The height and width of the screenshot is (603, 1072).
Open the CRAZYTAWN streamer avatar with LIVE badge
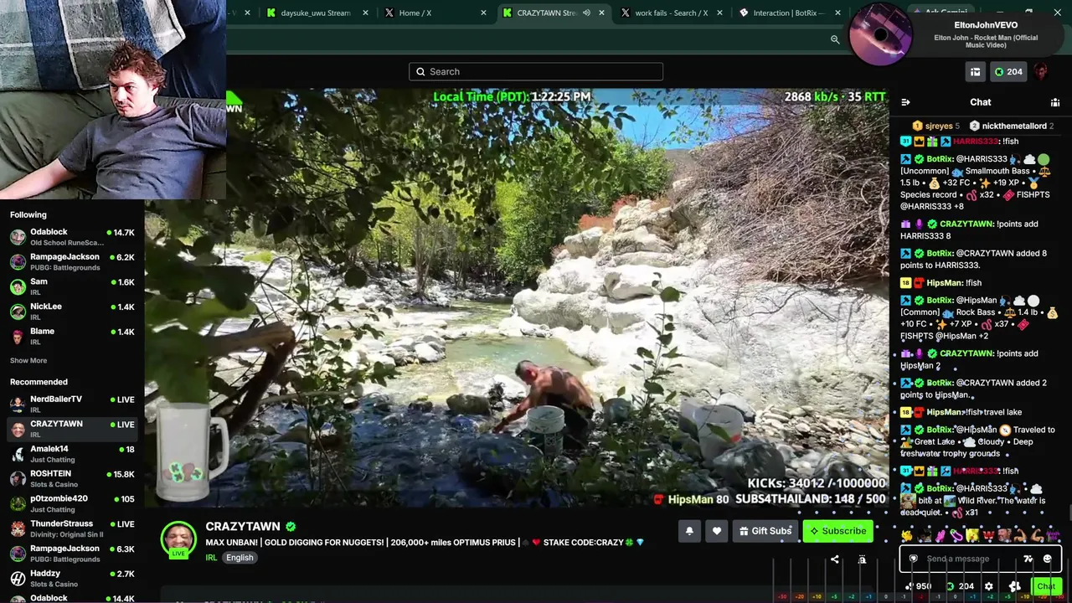(178, 539)
